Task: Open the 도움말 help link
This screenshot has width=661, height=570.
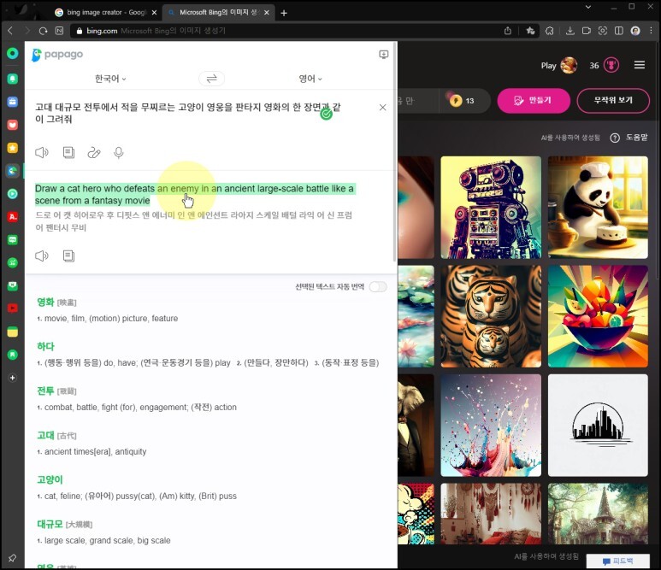Action: [x=629, y=138]
